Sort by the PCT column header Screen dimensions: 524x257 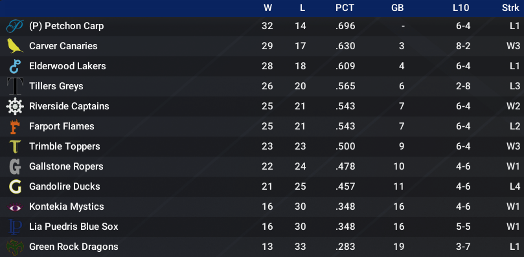(x=345, y=8)
